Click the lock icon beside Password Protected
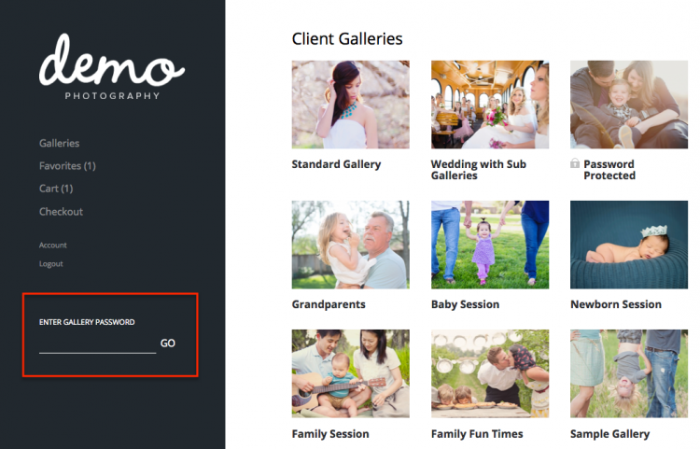The image size is (700, 449). tap(575, 163)
